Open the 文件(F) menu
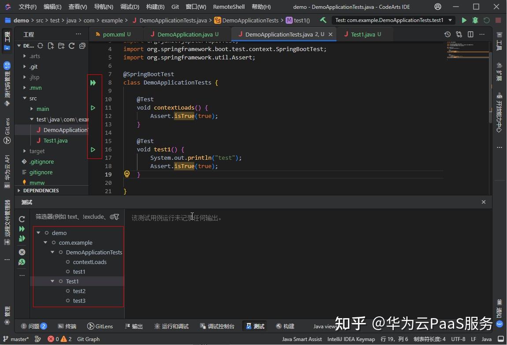 click(x=27, y=7)
